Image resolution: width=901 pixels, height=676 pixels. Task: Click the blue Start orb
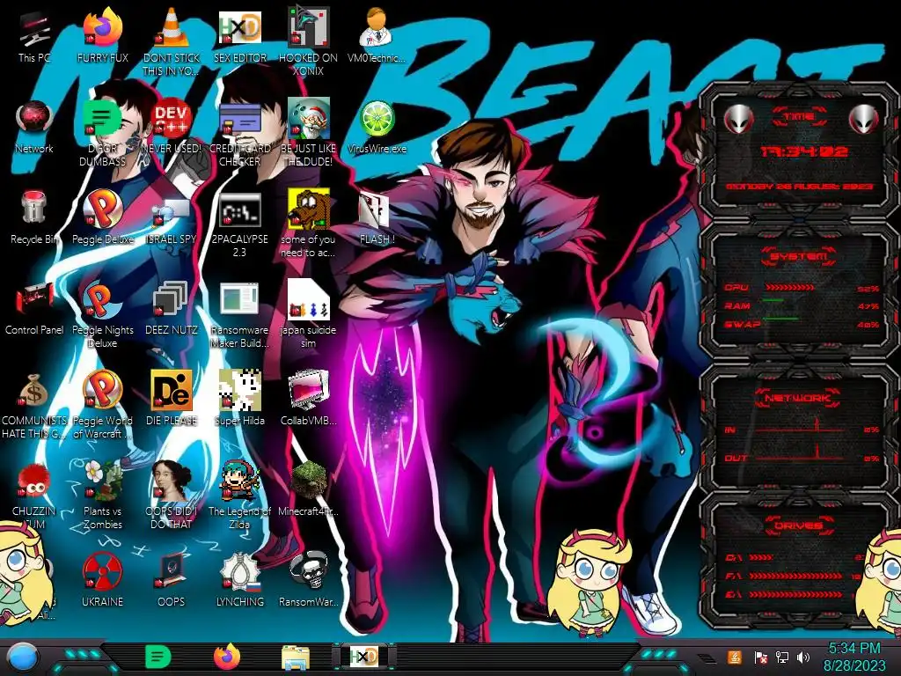click(x=23, y=658)
